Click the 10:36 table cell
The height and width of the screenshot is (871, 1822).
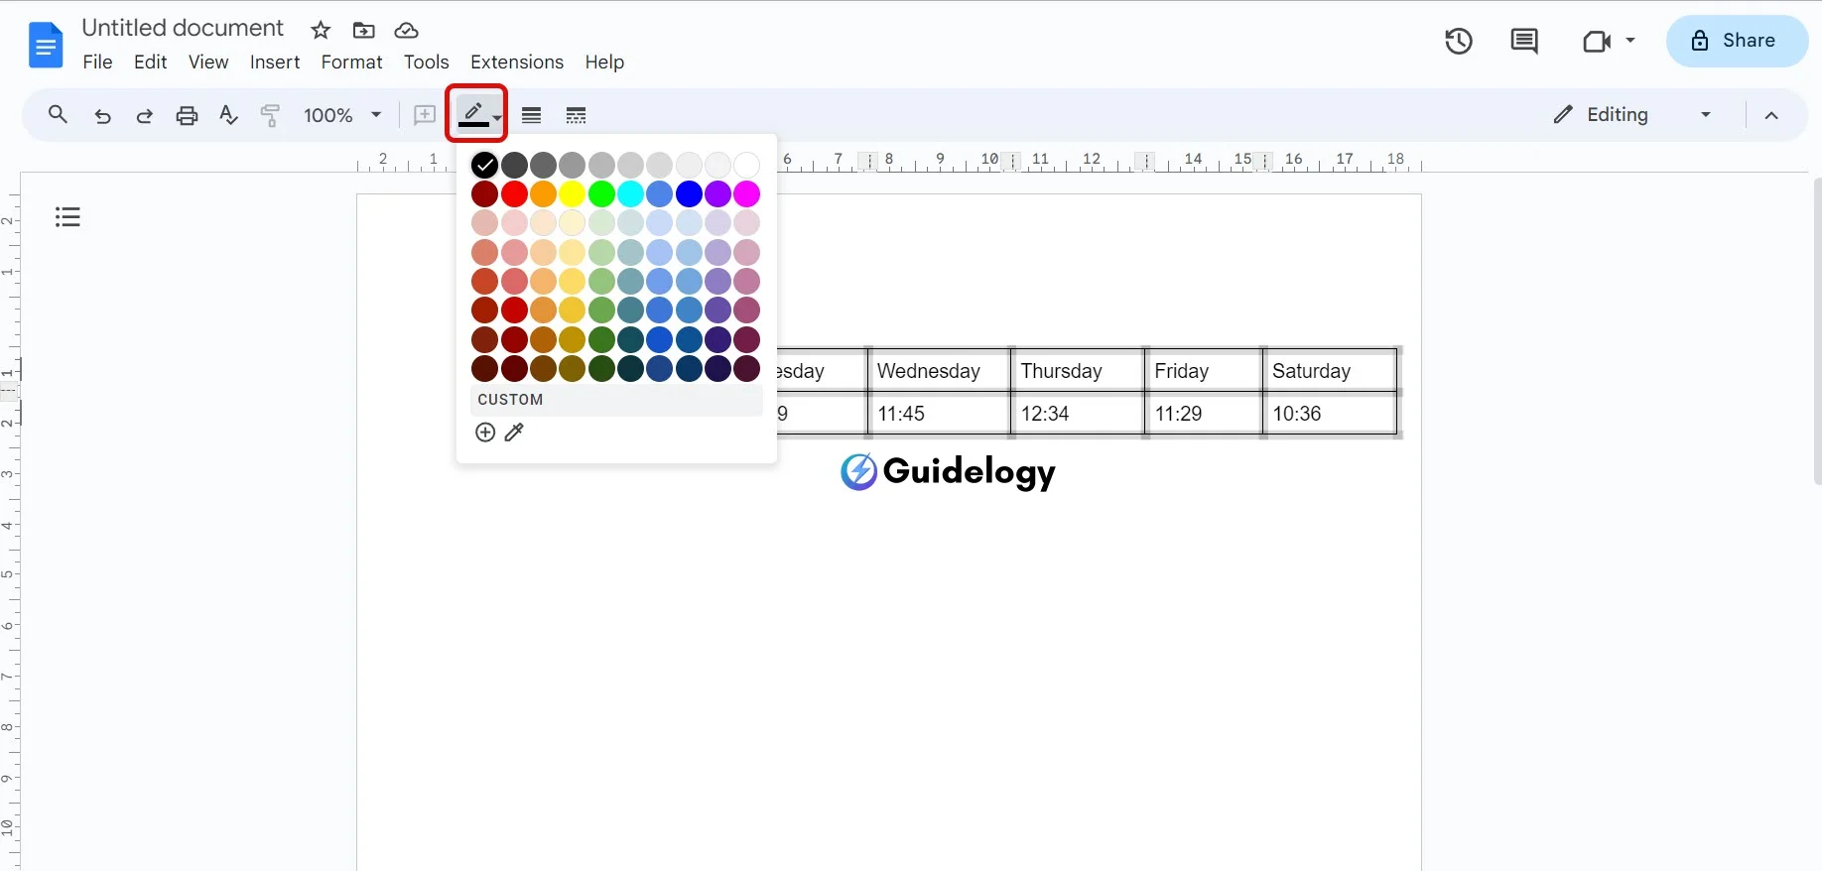point(1331,414)
